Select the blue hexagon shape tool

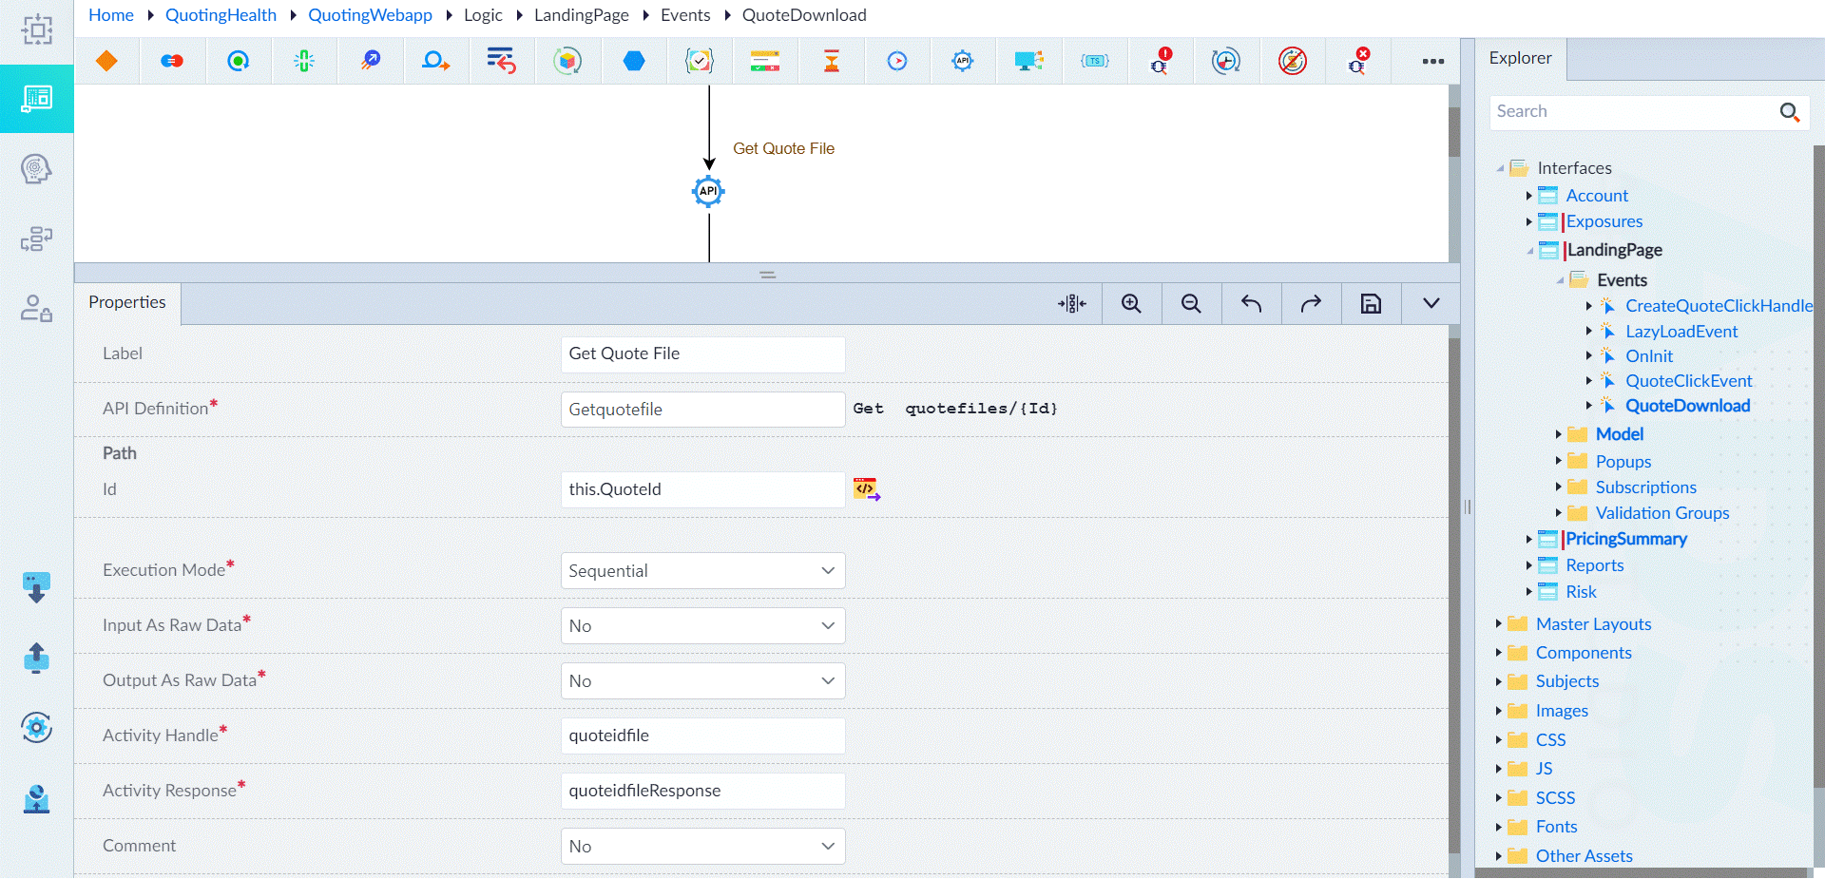click(634, 61)
